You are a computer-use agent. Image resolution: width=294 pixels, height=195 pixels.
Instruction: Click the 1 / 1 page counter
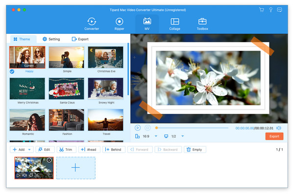[x=279, y=149]
